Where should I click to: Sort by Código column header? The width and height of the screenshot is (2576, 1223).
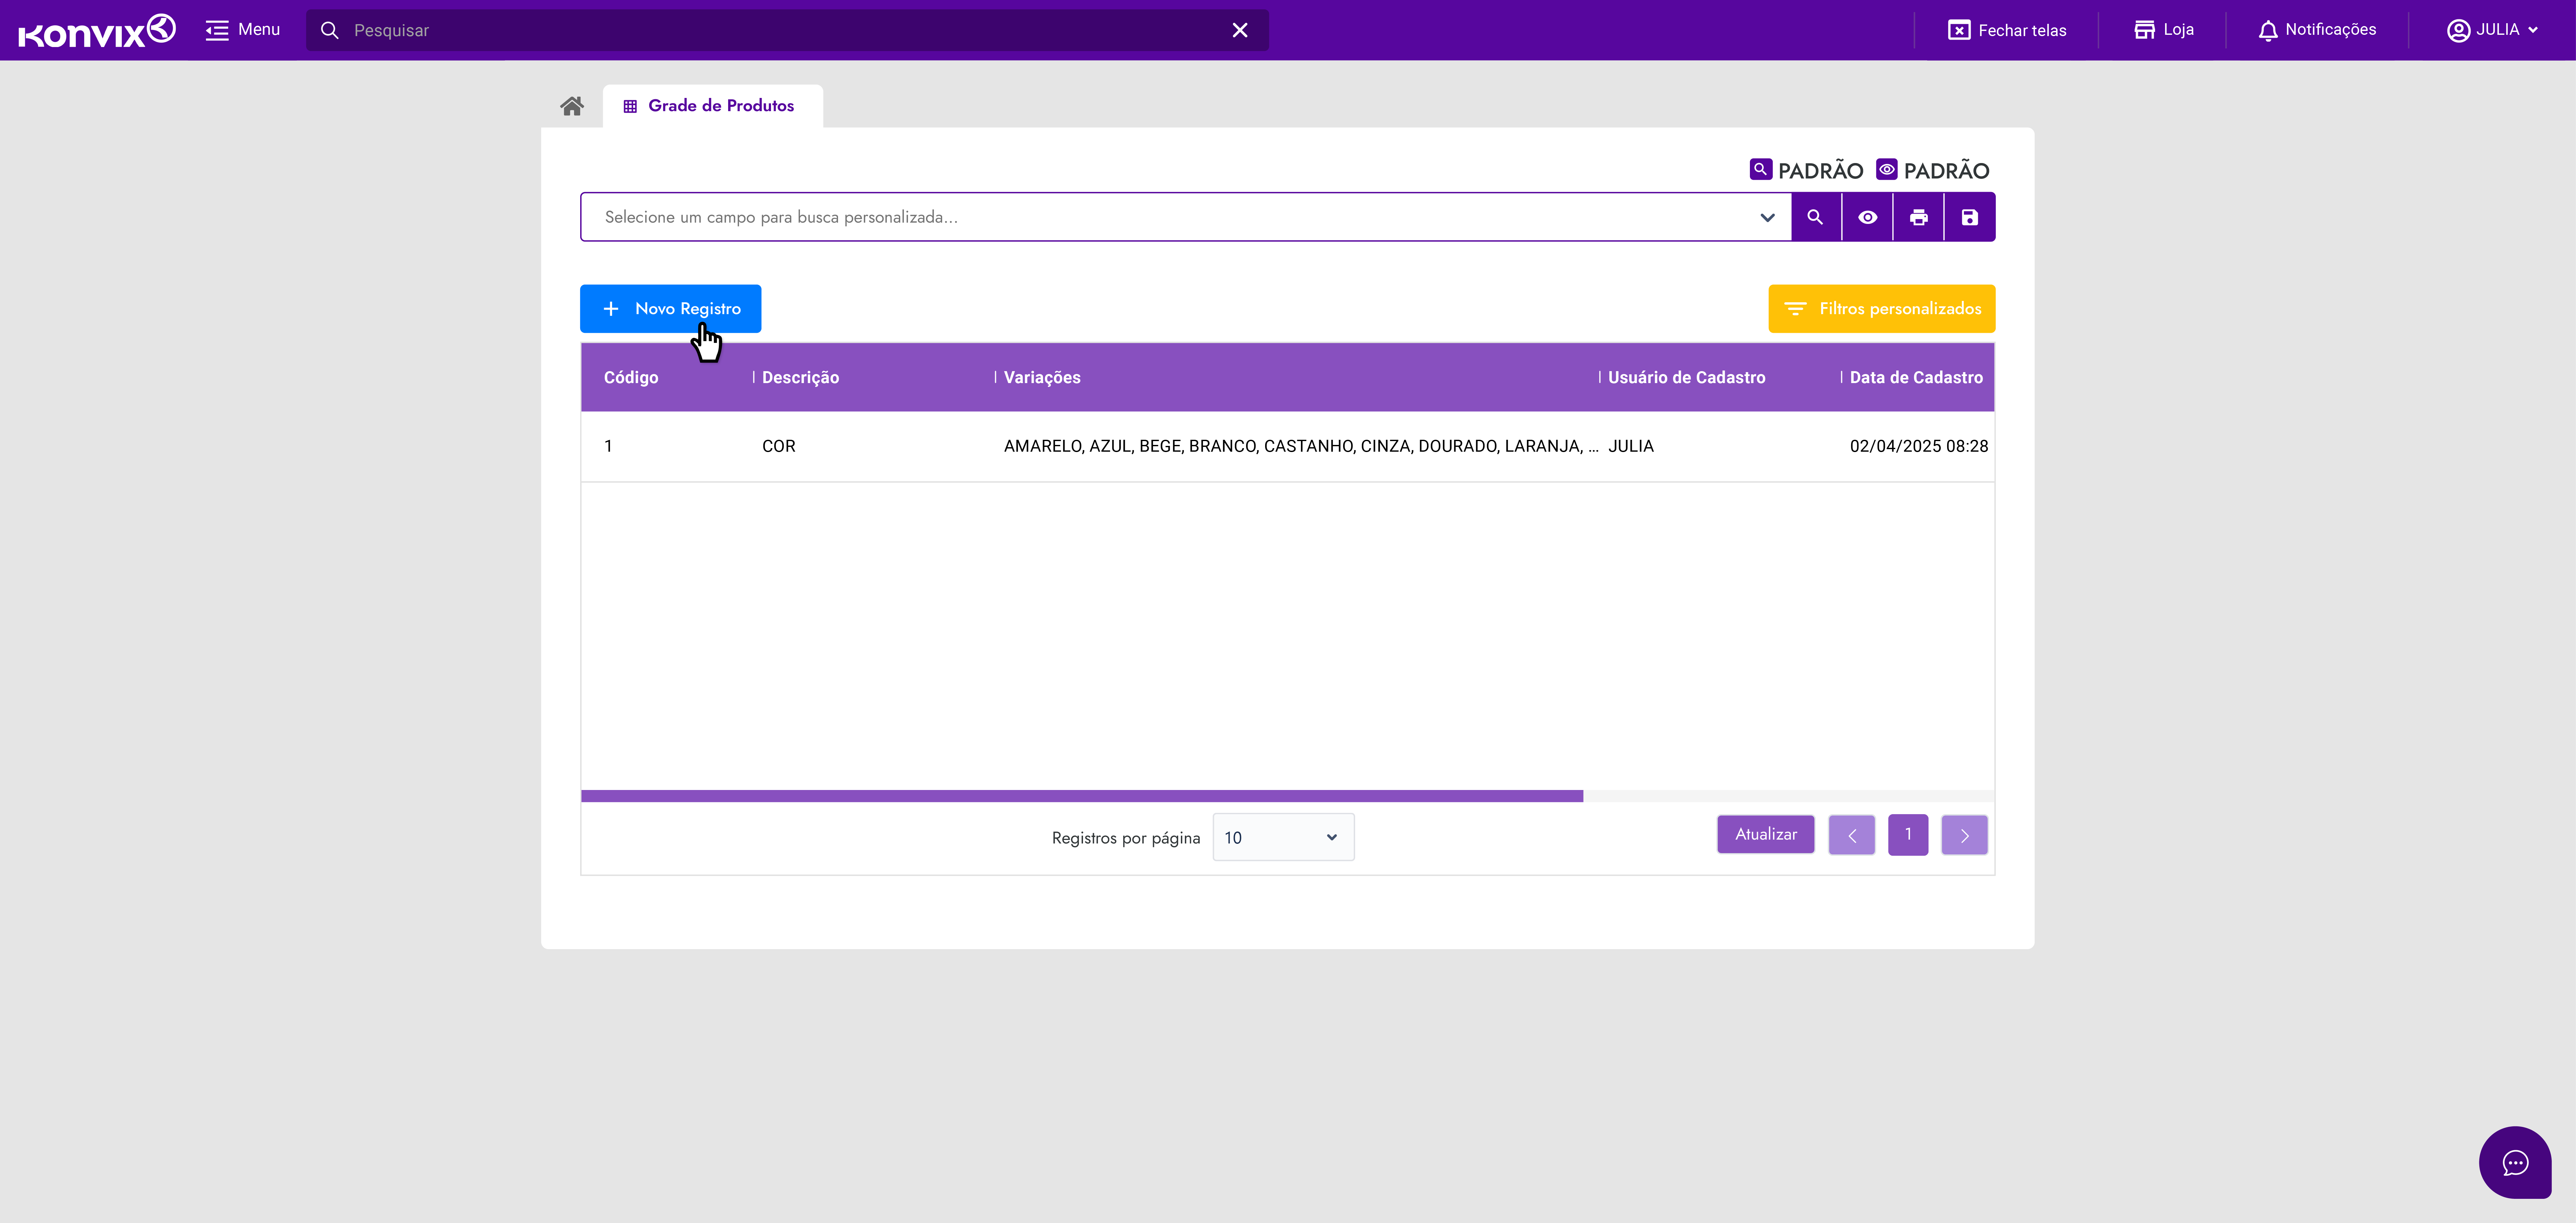pos(631,378)
